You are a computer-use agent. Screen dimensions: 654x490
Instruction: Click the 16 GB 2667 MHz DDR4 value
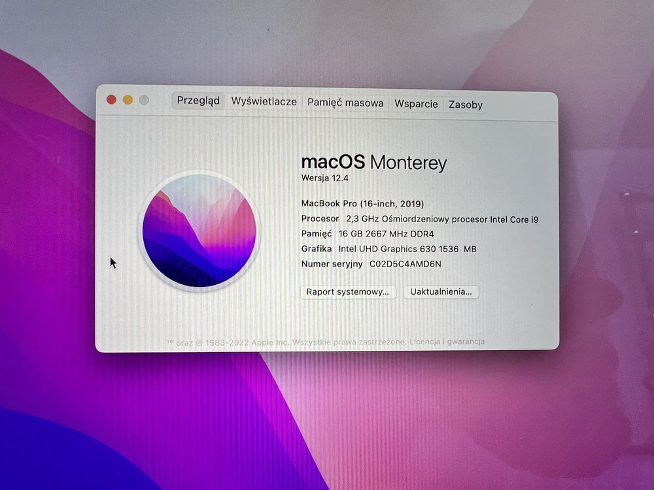pos(387,234)
